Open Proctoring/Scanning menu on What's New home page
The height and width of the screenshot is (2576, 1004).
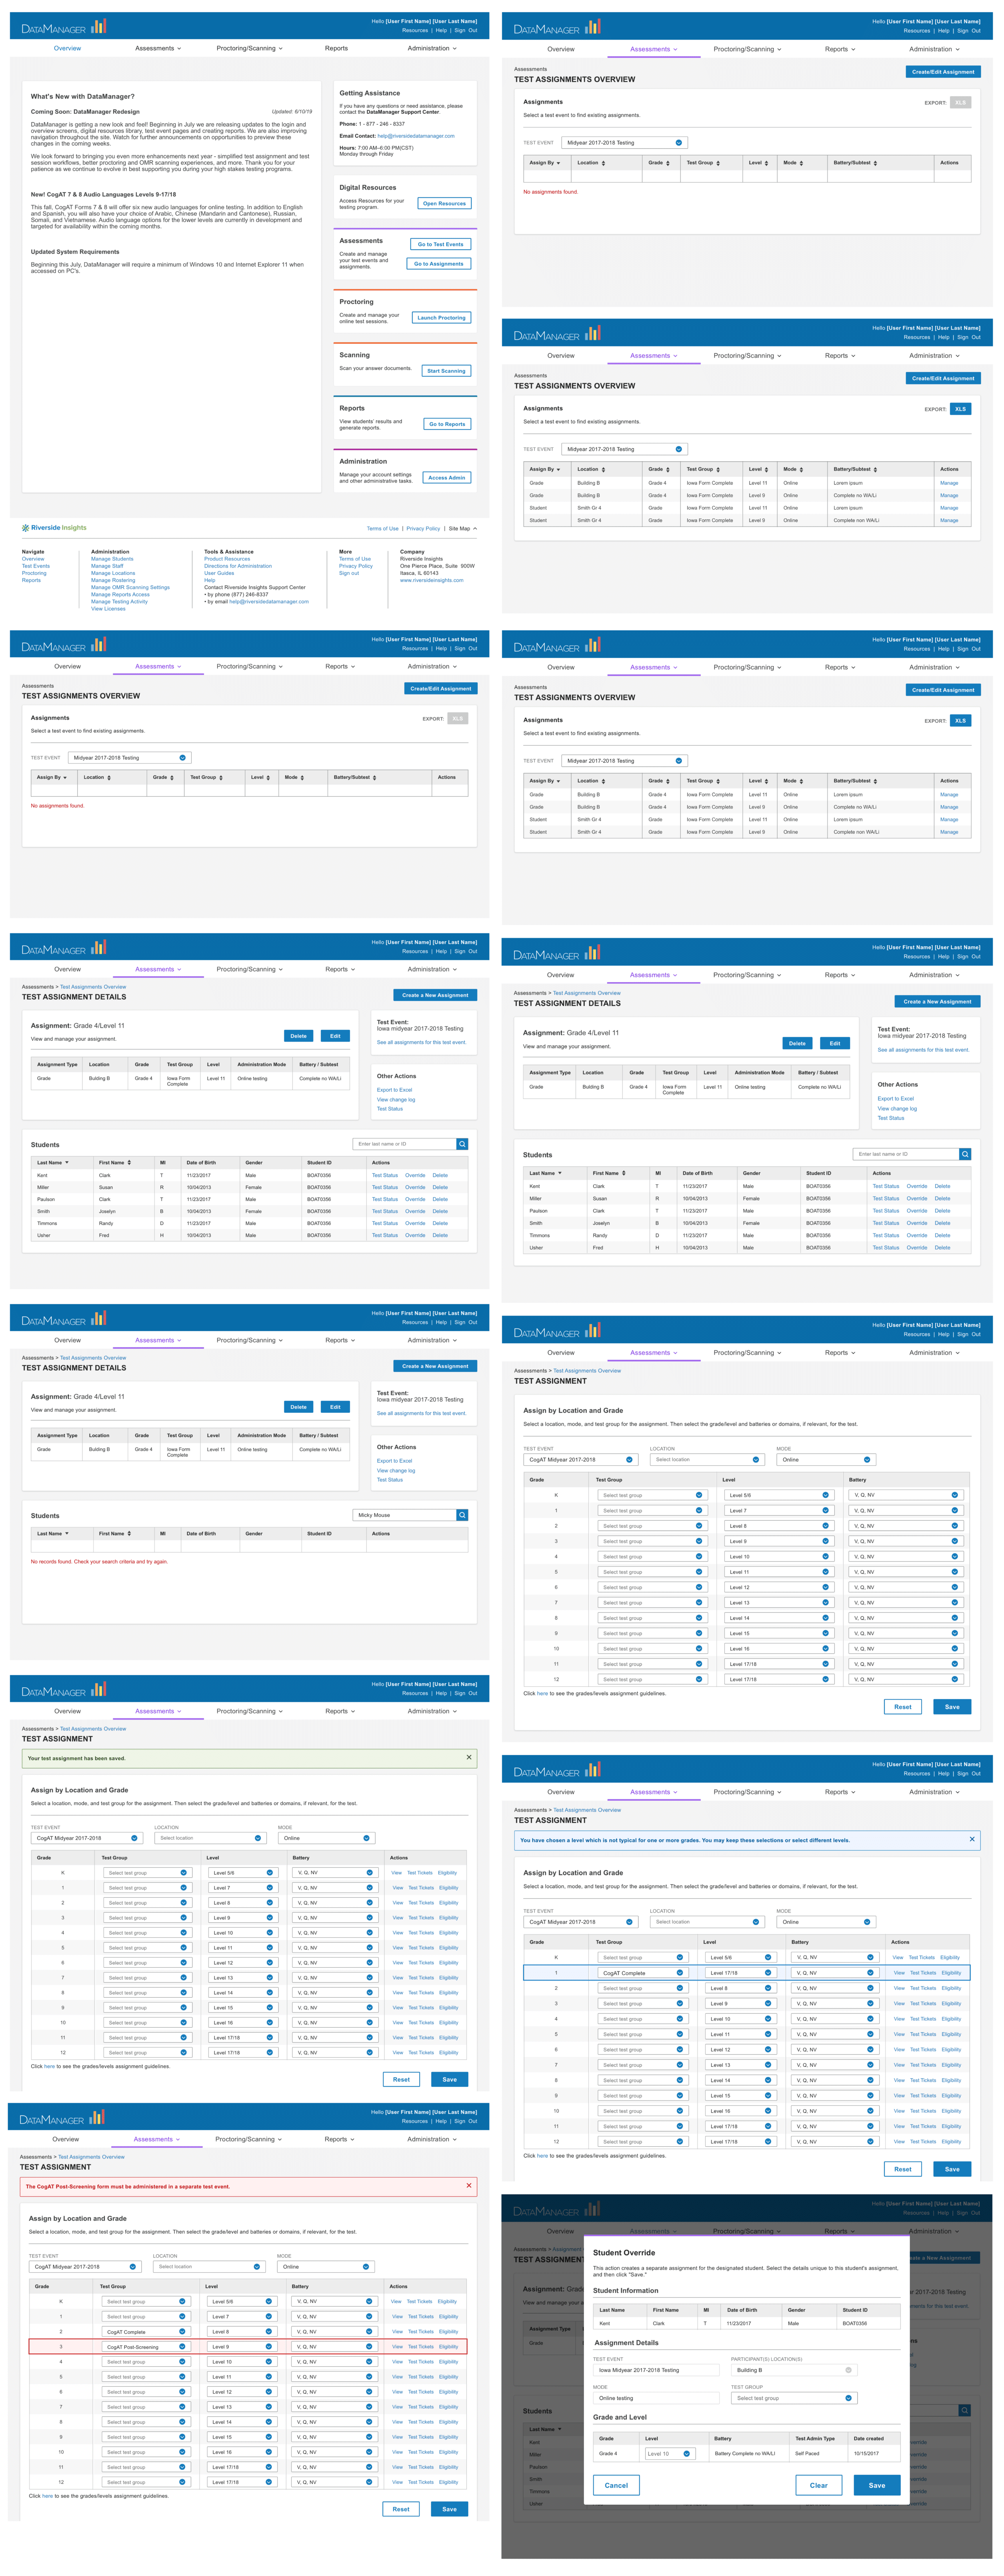point(249,48)
